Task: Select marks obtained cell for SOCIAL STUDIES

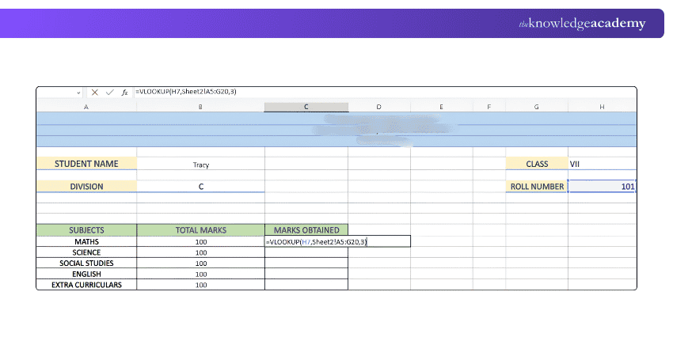Action: tap(306, 263)
